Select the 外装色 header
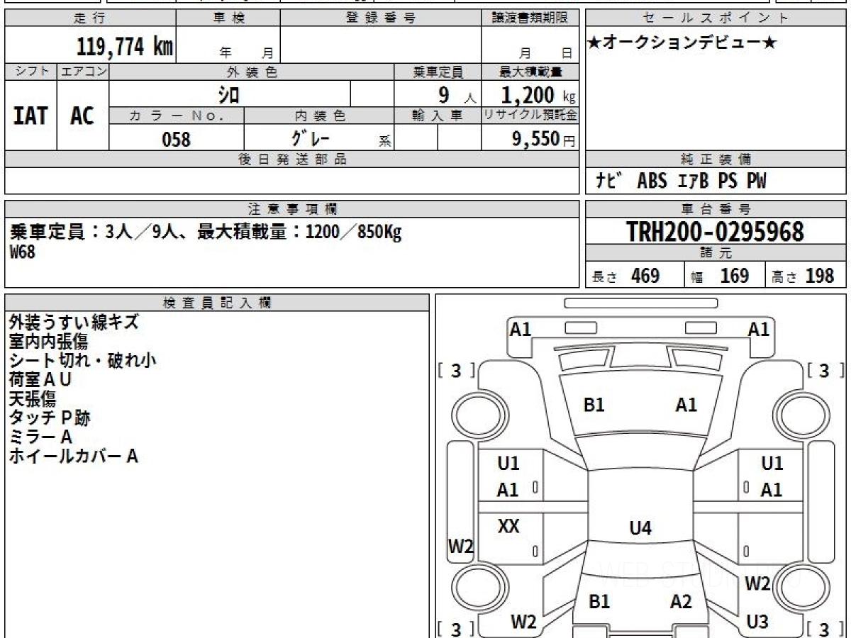 click(252, 72)
